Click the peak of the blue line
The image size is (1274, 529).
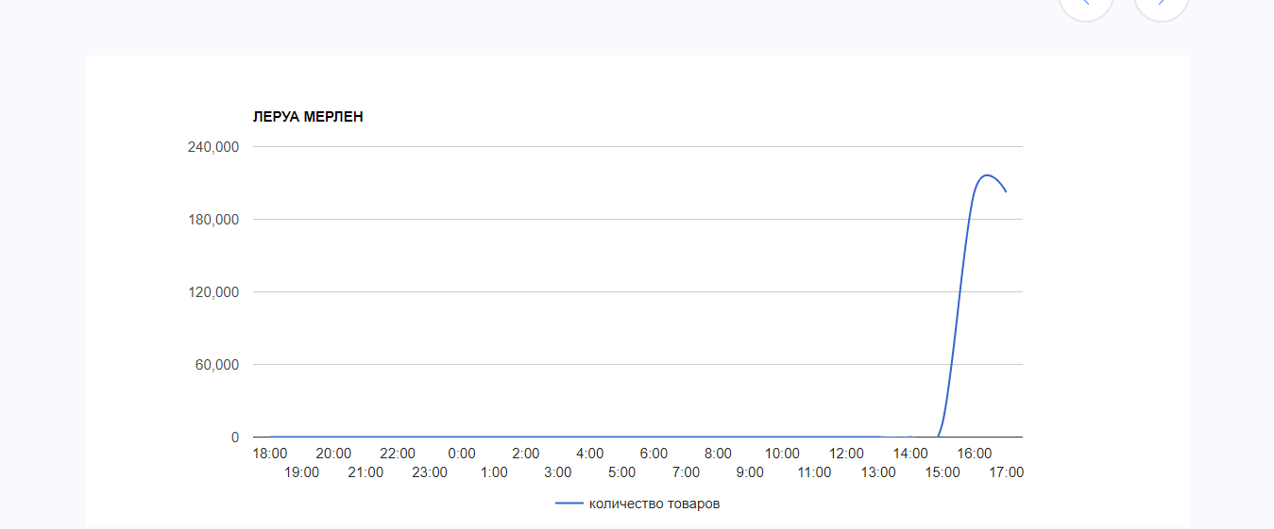[x=987, y=175]
